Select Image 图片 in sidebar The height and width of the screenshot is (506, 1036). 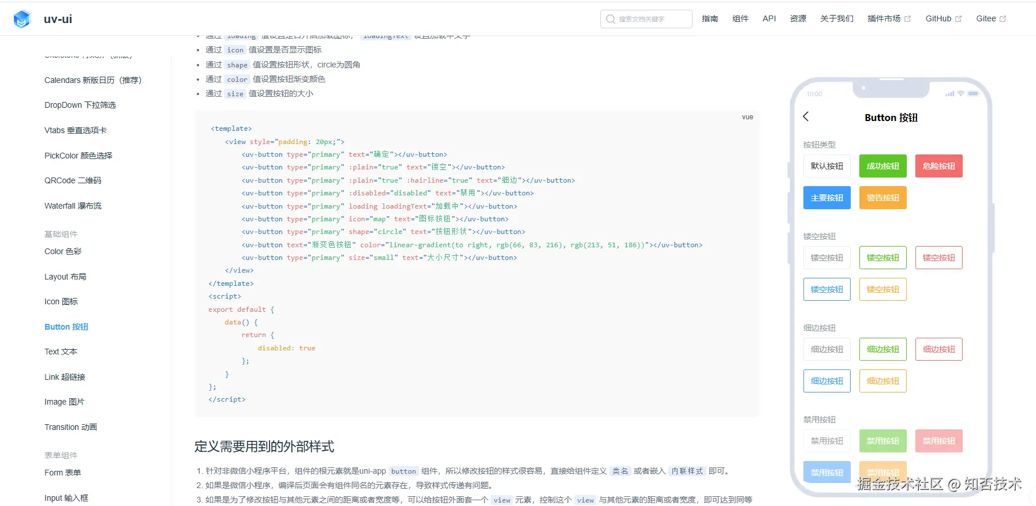[64, 402]
